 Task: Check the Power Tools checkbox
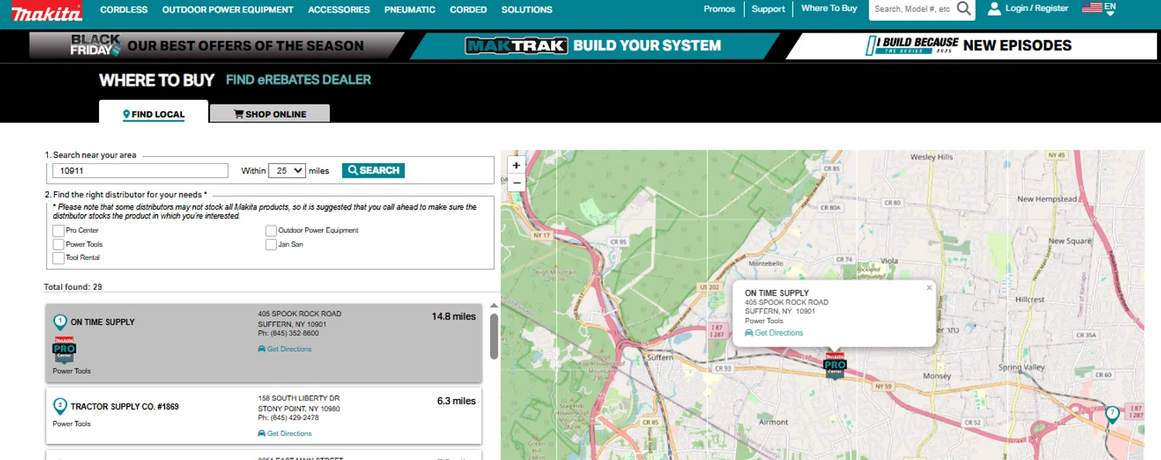(x=58, y=244)
